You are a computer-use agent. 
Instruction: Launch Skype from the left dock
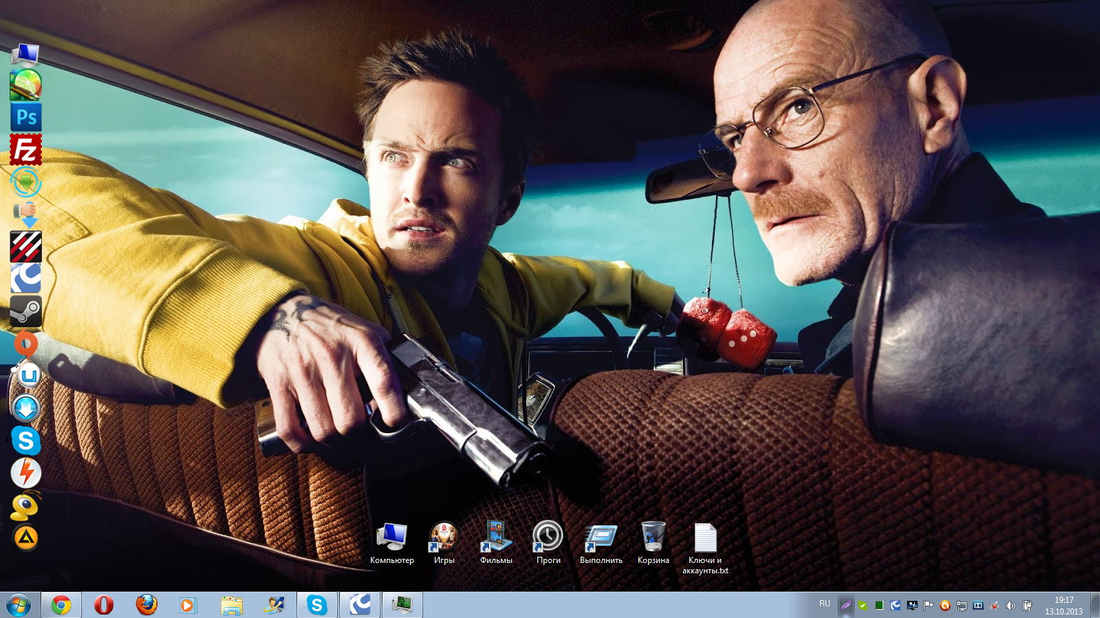coord(26,441)
